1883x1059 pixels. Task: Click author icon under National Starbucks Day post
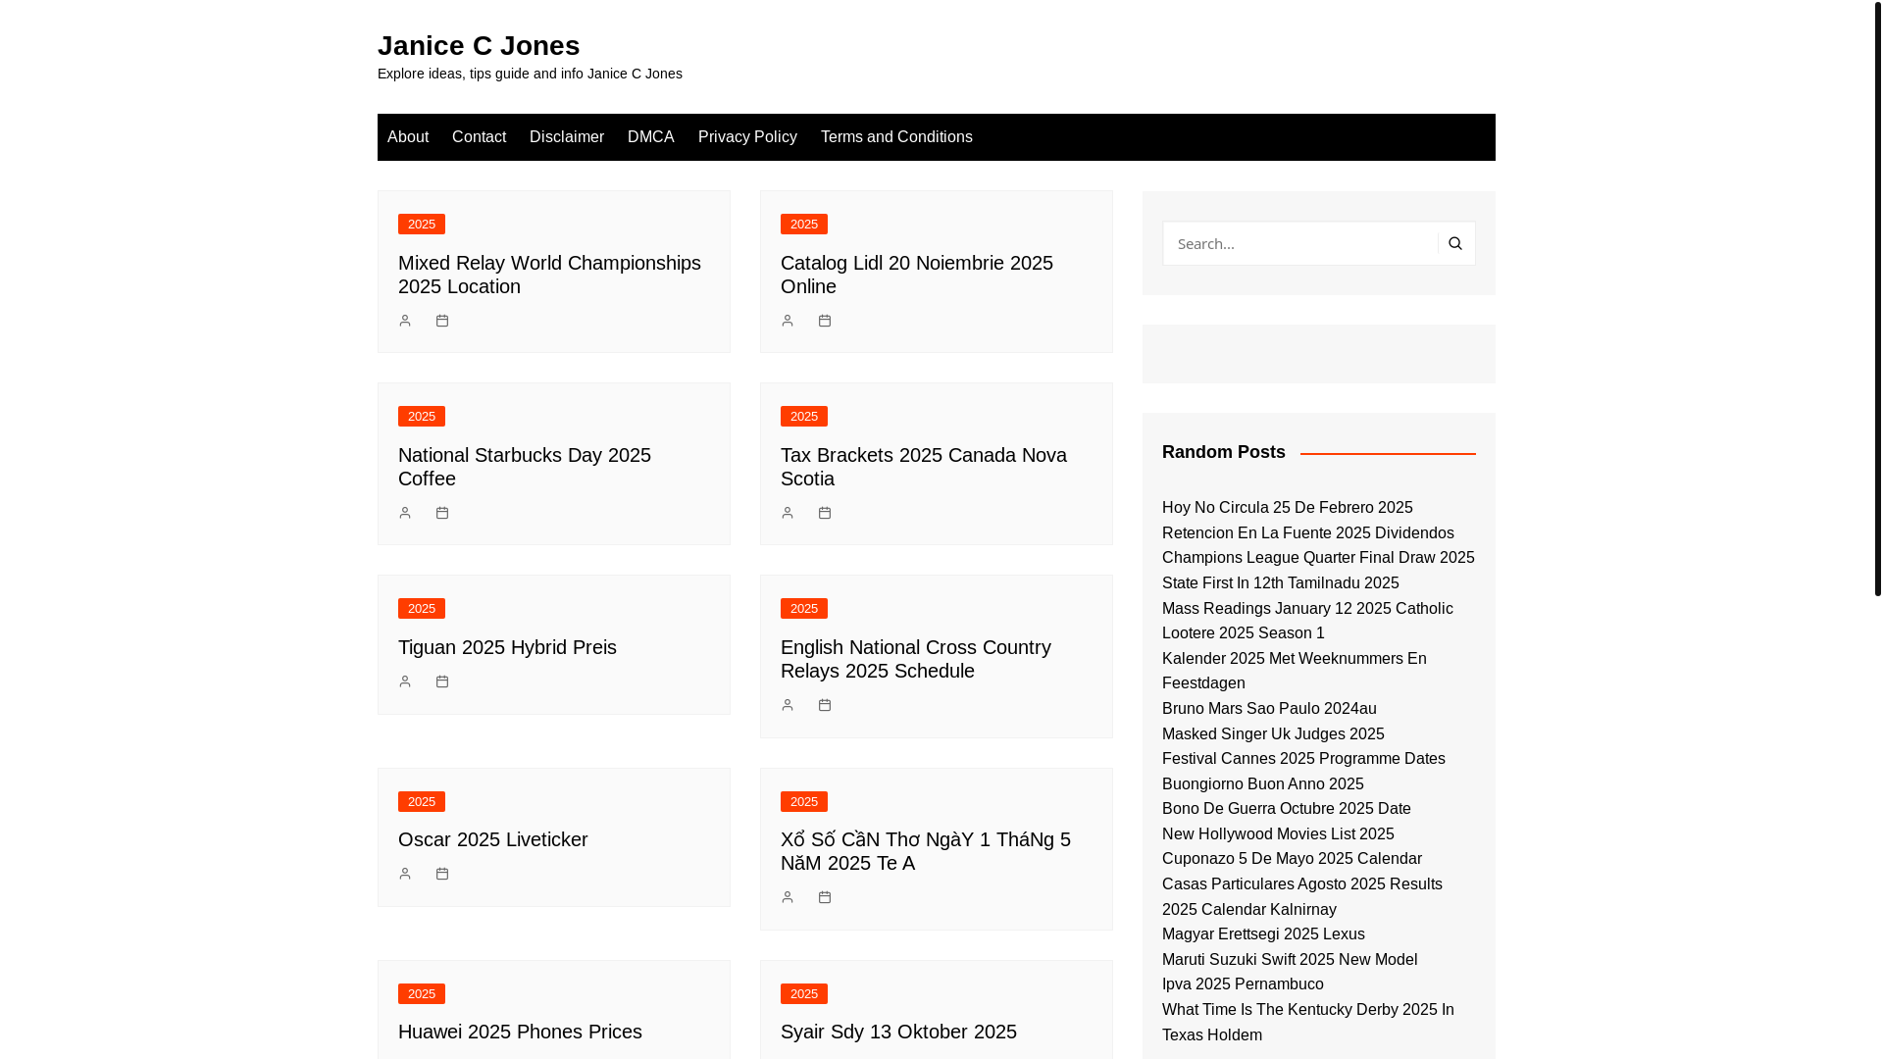coord(405,513)
